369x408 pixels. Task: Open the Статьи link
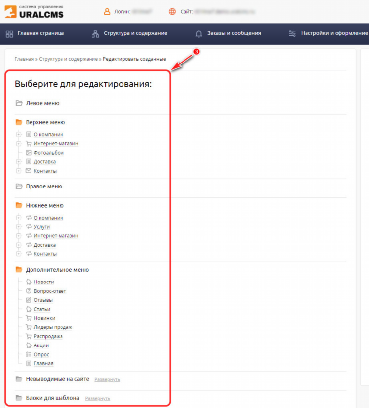(42, 309)
